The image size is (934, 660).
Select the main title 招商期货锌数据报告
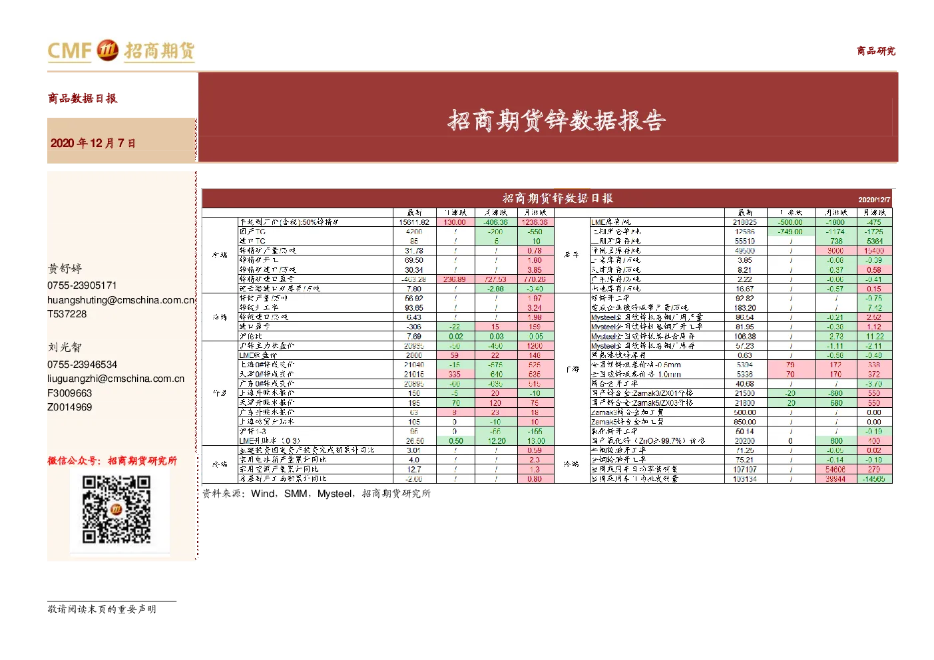point(557,120)
